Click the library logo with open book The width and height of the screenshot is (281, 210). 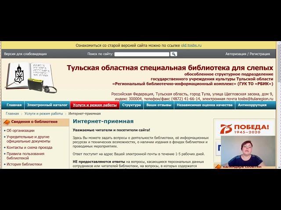pos(31,77)
